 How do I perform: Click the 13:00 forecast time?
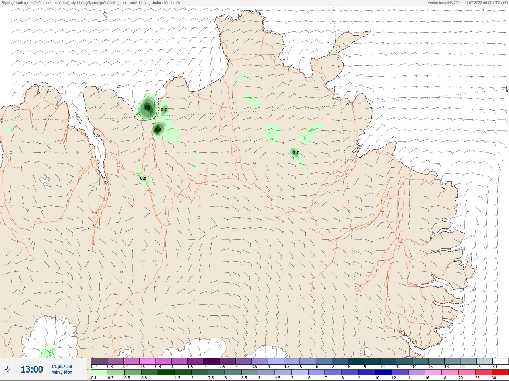pyautogui.click(x=32, y=369)
